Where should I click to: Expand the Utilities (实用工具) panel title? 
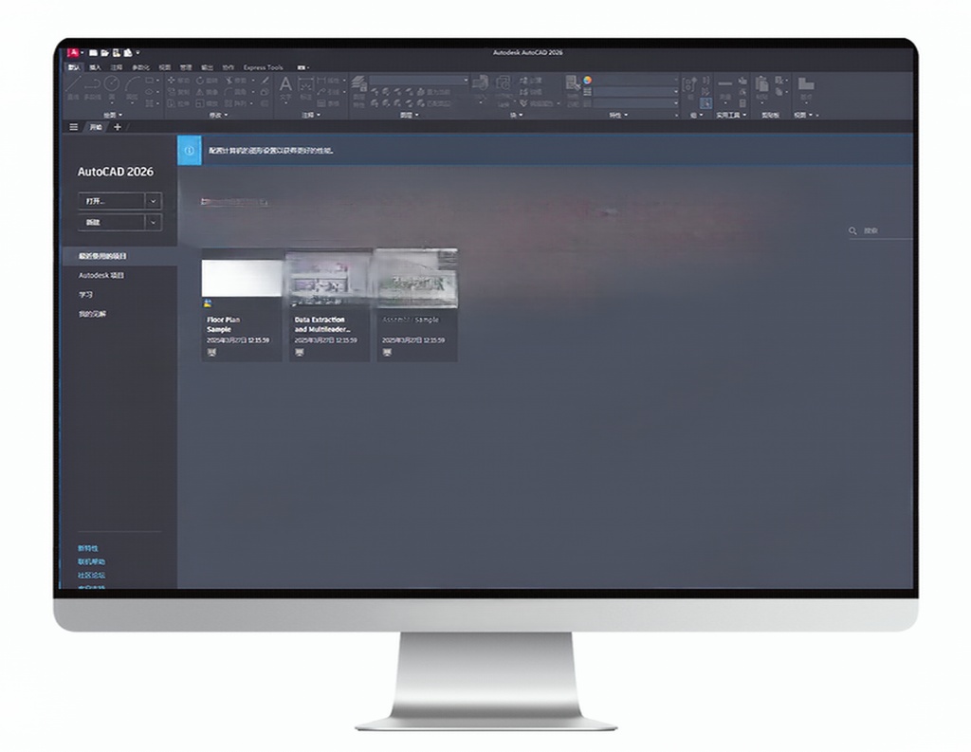[x=731, y=115]
